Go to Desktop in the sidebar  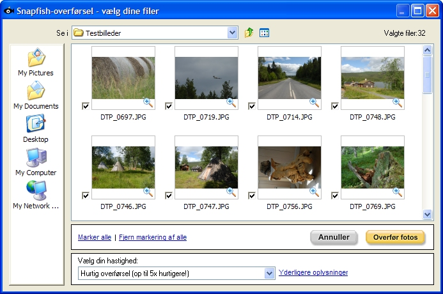coord(36,128)
